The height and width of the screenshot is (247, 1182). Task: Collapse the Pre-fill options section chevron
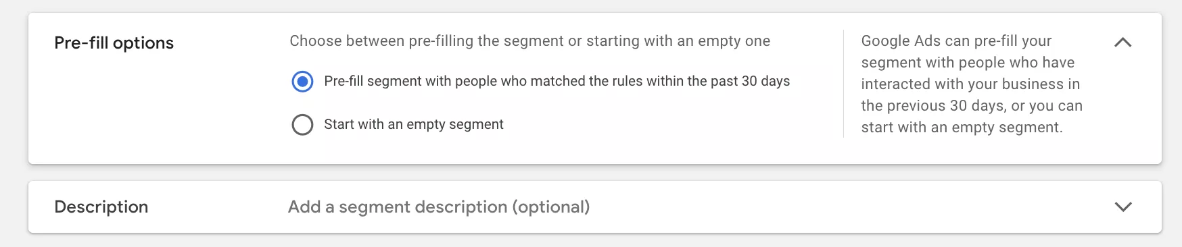pos(1122,43)
